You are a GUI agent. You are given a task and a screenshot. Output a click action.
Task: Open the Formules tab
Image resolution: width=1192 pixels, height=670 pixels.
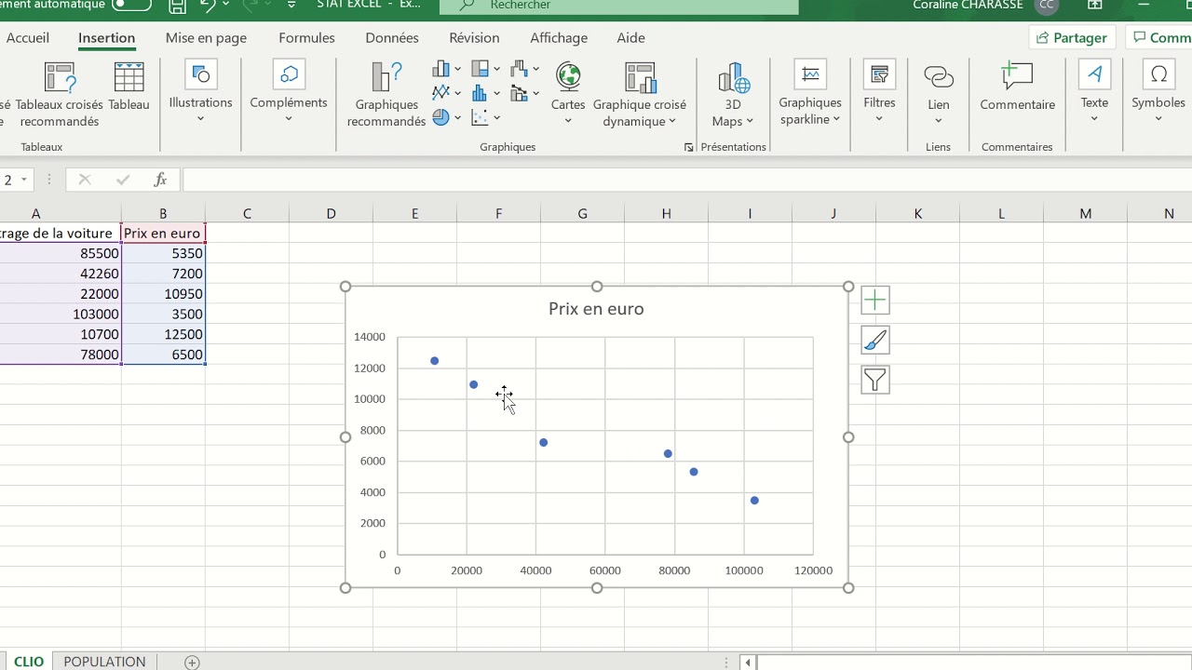(306, 38)
